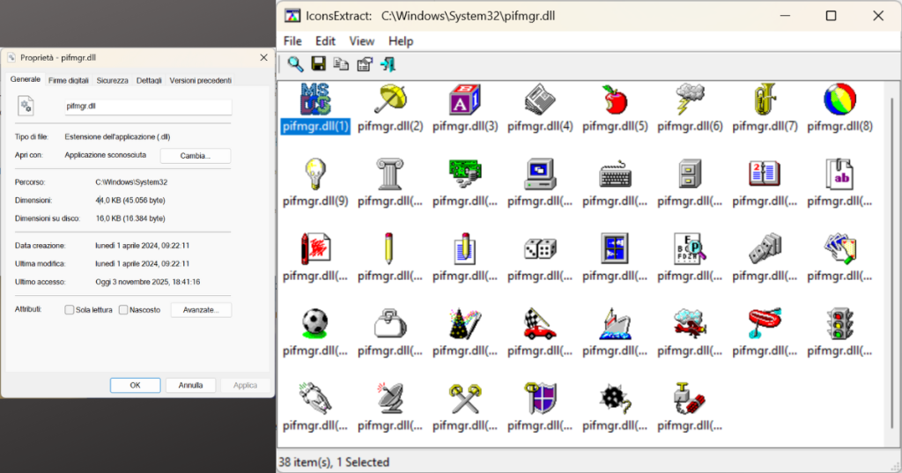The height and width of the screenshot is (473, 902).
Task: Switch to the Dettagli tab
Action: click(149, 80)
